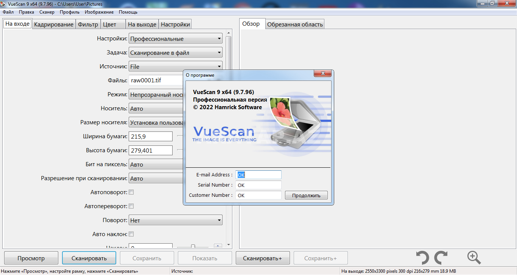Click the E-mail Address input field
Screen dimensions: 517x275
pyautogui.click(x=258, y=175)
